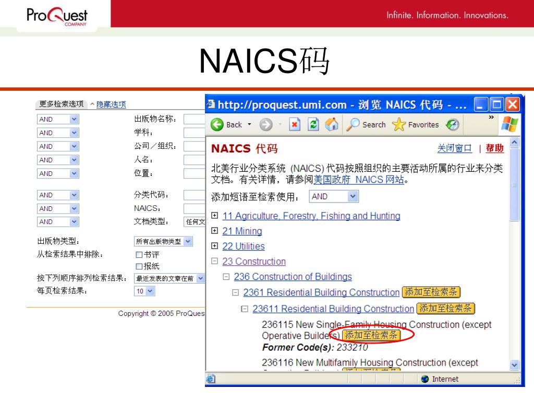Click the 隐藏选项 link
This screenshot has height=401, width=534.
point(111,104)
